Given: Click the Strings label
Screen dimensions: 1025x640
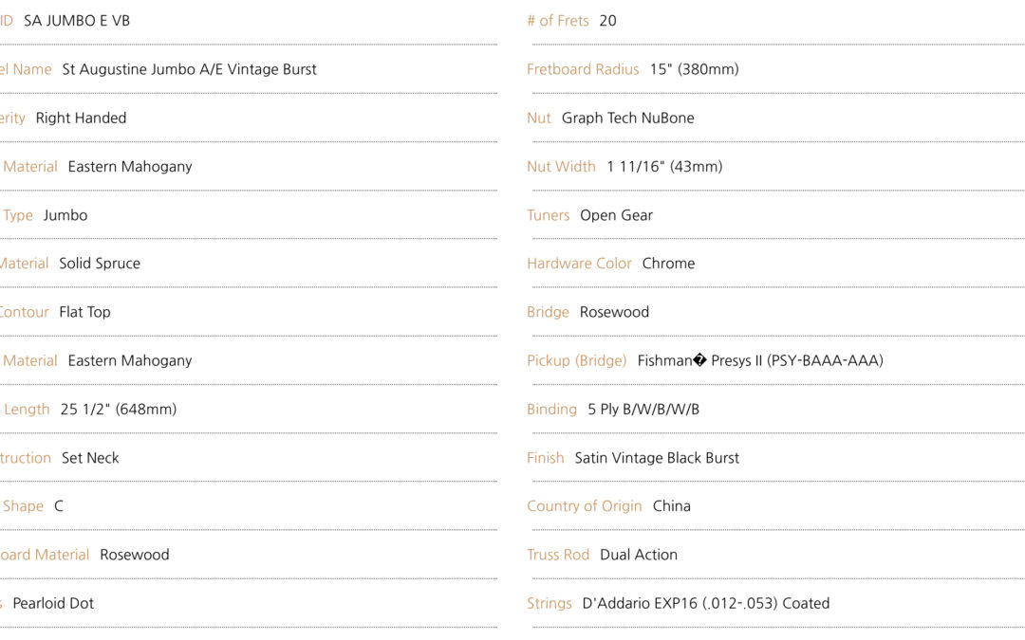Looking at the screenshot, I should click(550, 603).
